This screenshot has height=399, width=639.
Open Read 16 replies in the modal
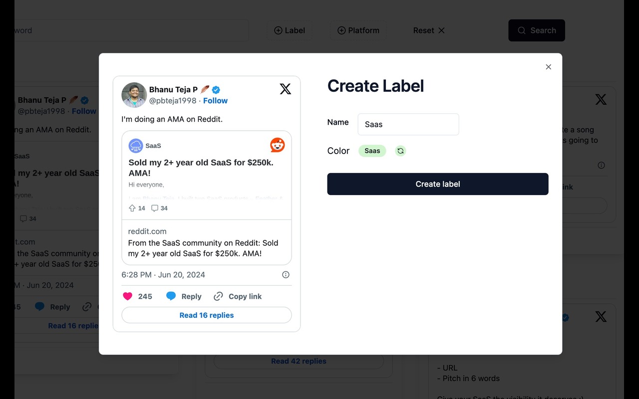tap(207, 315)
